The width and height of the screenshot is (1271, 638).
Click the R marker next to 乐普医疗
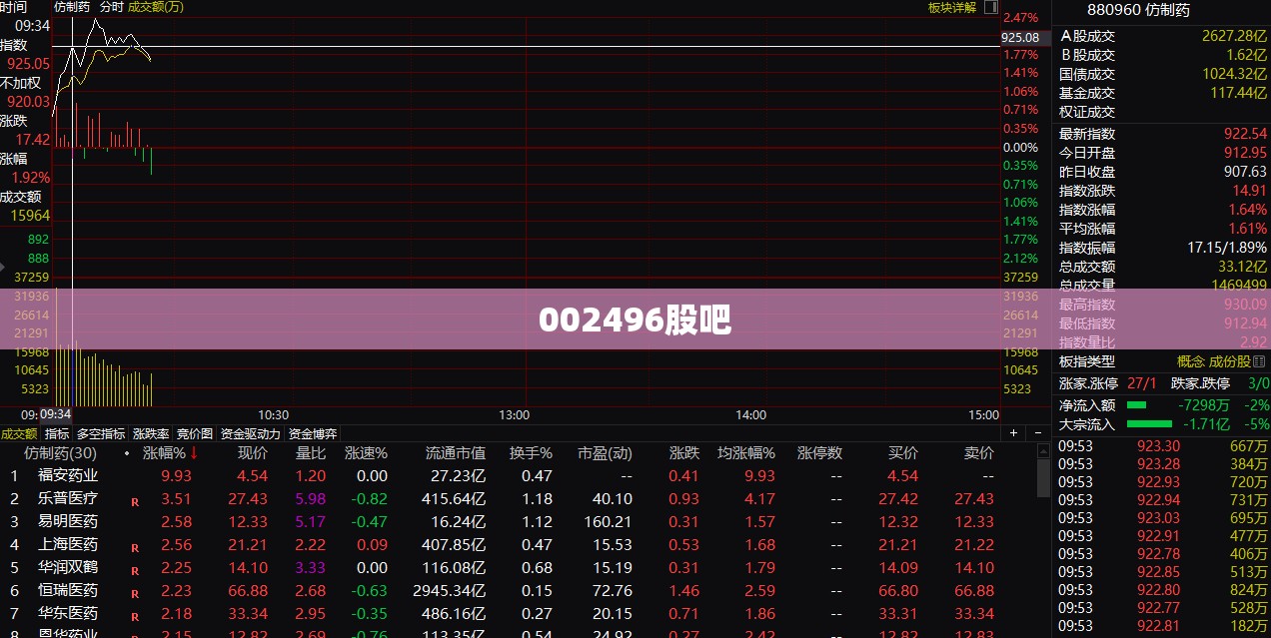click(135, 502)
